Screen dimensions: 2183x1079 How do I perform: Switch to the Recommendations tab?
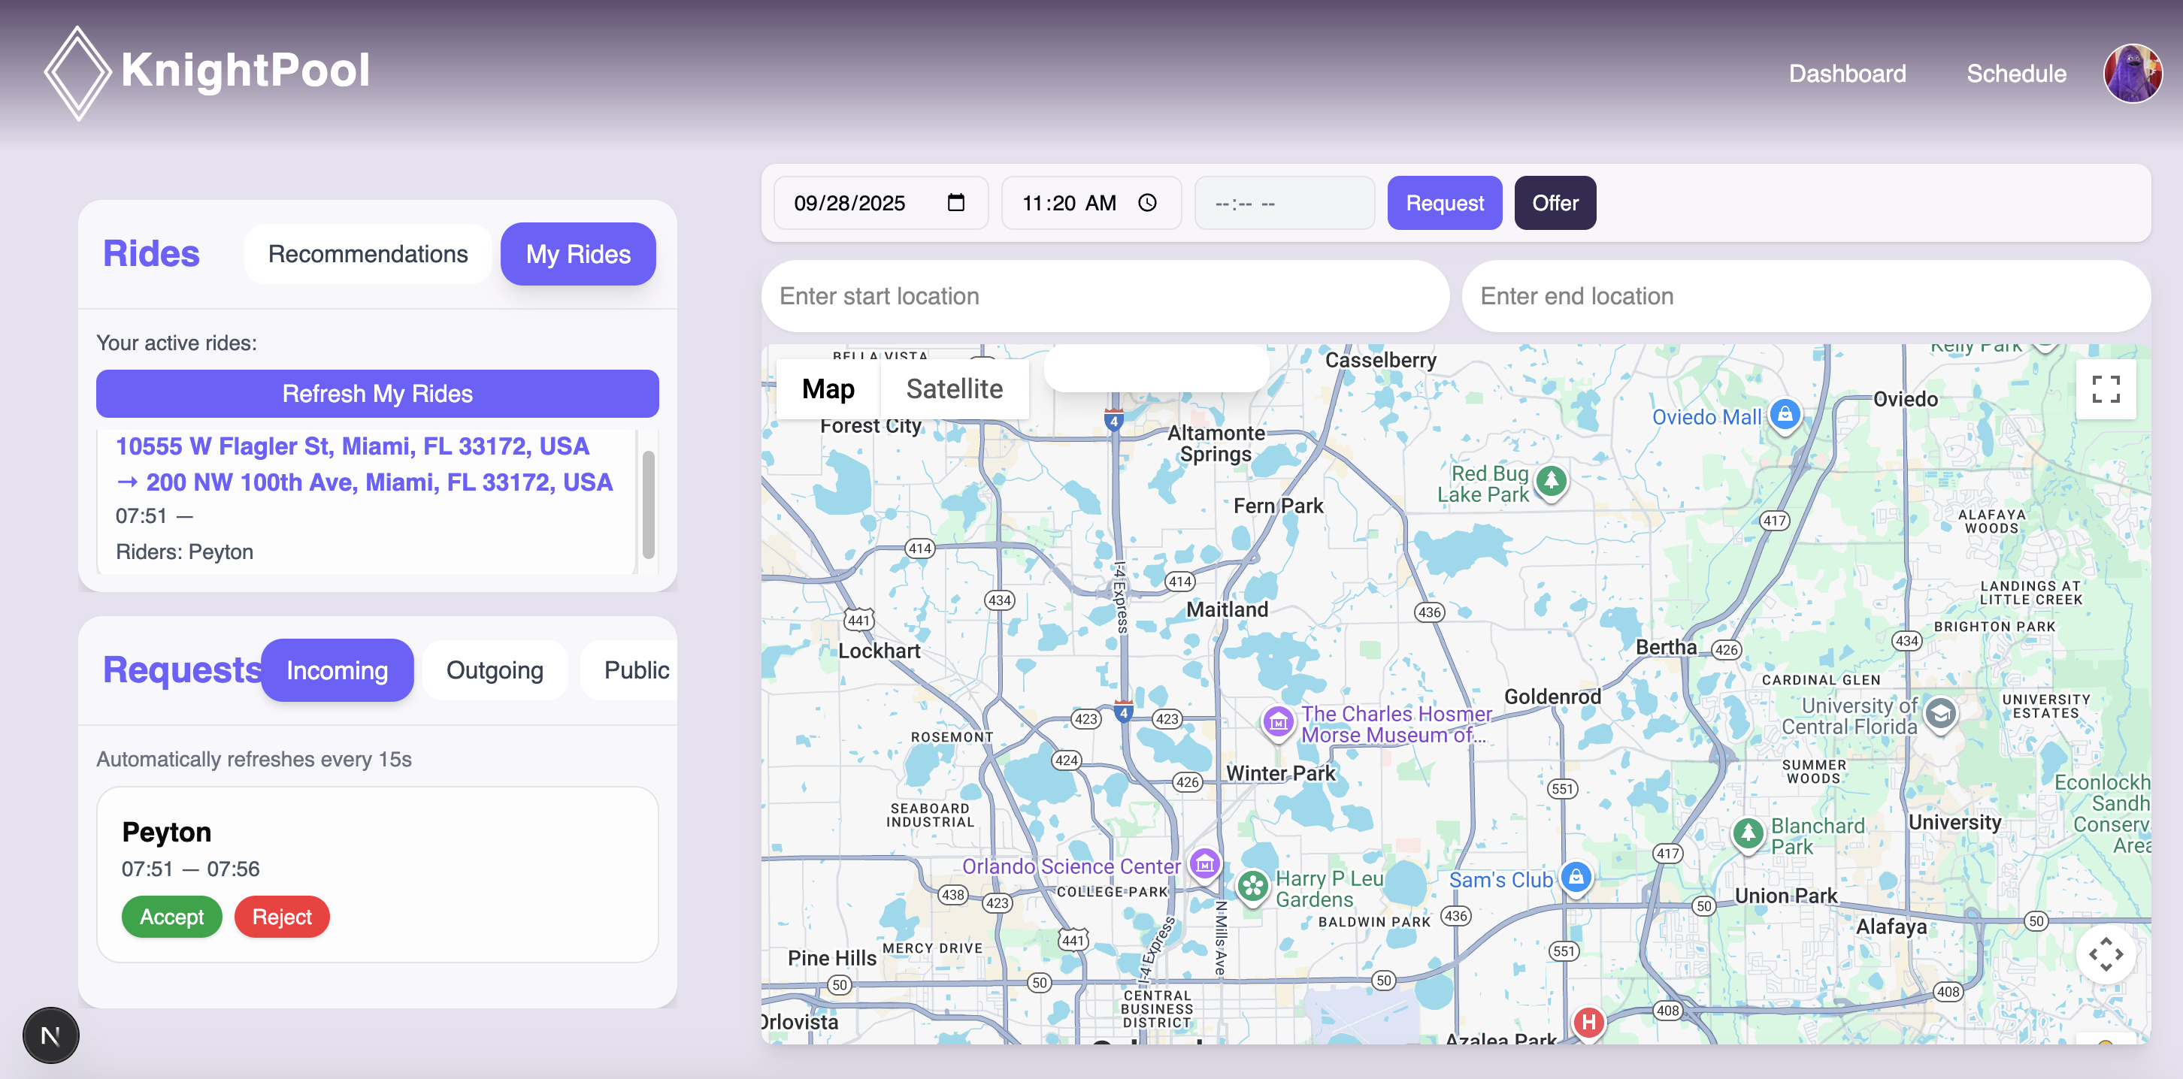(368, 254)
